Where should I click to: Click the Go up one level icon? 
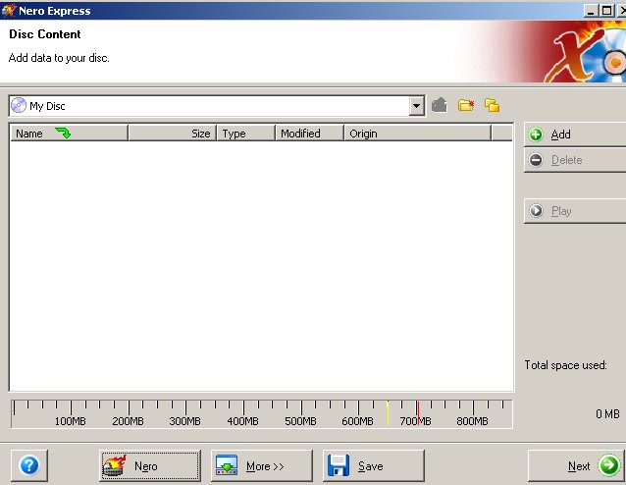[x=440, y=105]
